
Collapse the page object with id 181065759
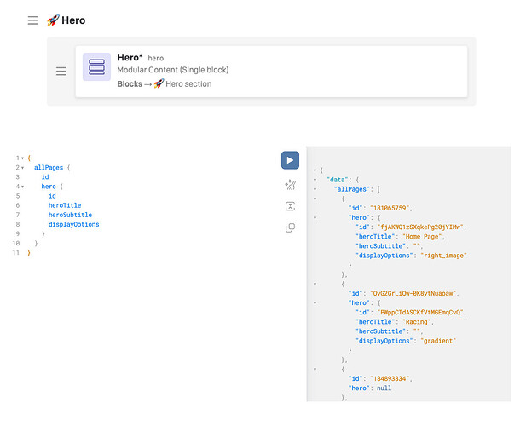click(315, 199)
